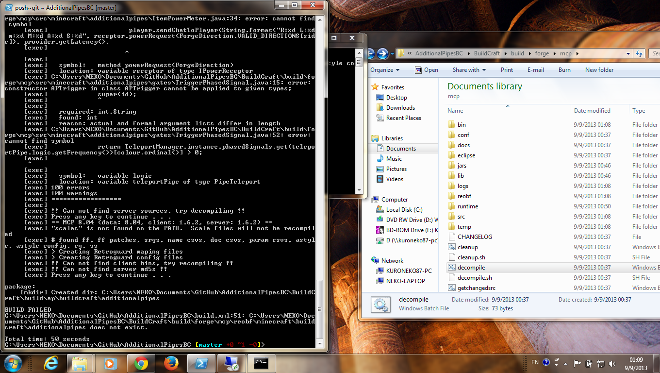Launch Internet Explorer from the taskbar

[x=51, y=363]
